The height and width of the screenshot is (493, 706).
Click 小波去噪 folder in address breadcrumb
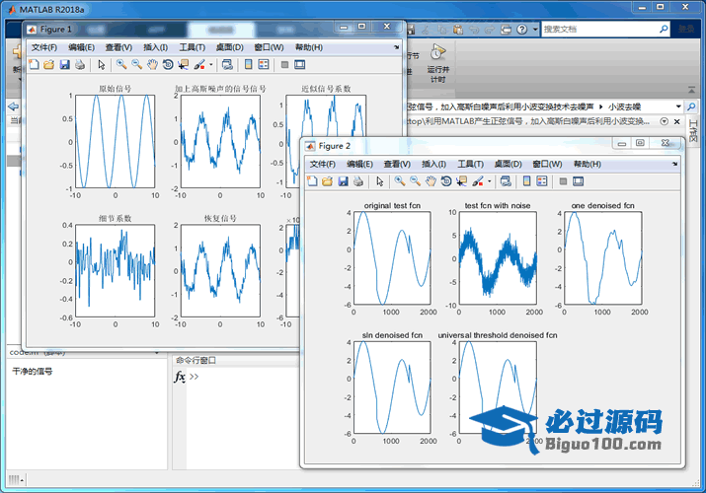624,106
